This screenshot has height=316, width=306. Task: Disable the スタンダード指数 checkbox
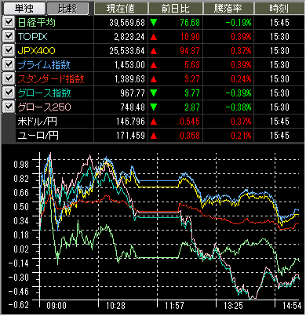coord(9,79)
